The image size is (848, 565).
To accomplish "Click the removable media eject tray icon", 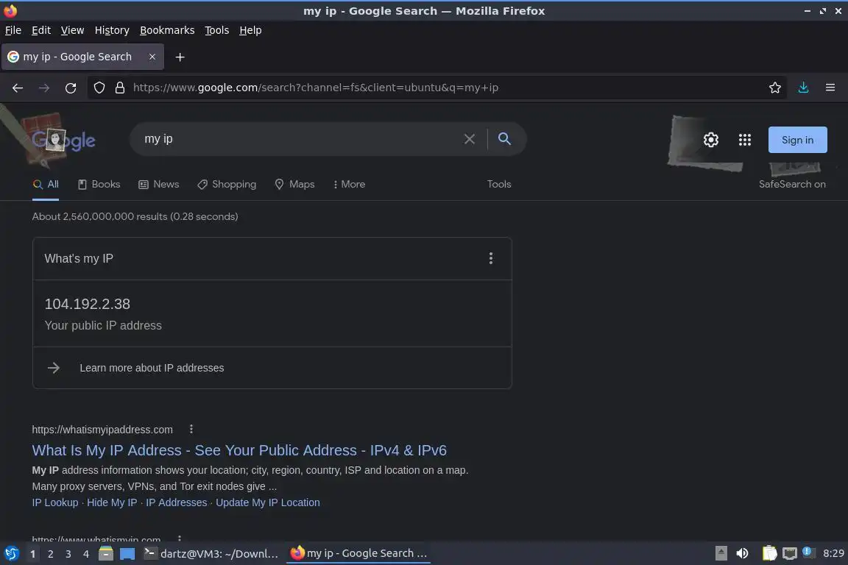I will tap(721, 553).
